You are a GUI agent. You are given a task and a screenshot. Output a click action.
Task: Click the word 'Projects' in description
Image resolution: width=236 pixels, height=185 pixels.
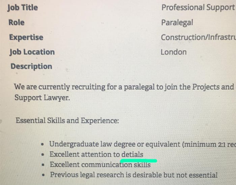click(206, 87)
